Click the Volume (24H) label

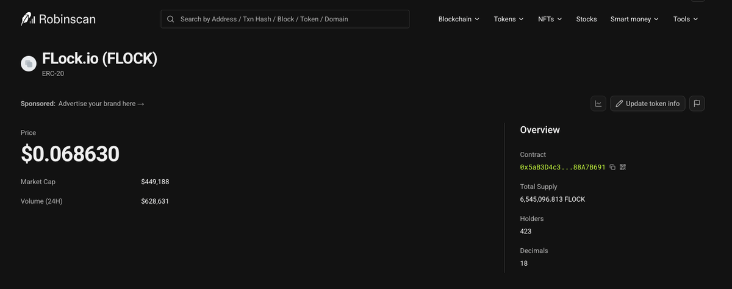tap(41, 201)
